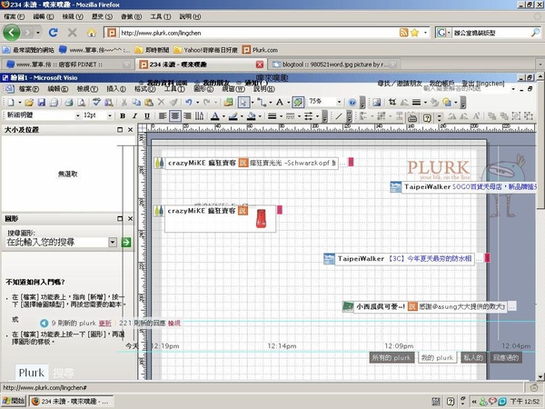Image resolution: width=545 pixels, height=409 pixels.
Task: Align text right in Visio
Action: tap(187, 116)
